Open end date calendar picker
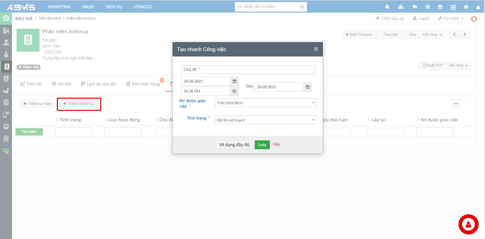Screen dimensions: 485x239 [308, 87]
